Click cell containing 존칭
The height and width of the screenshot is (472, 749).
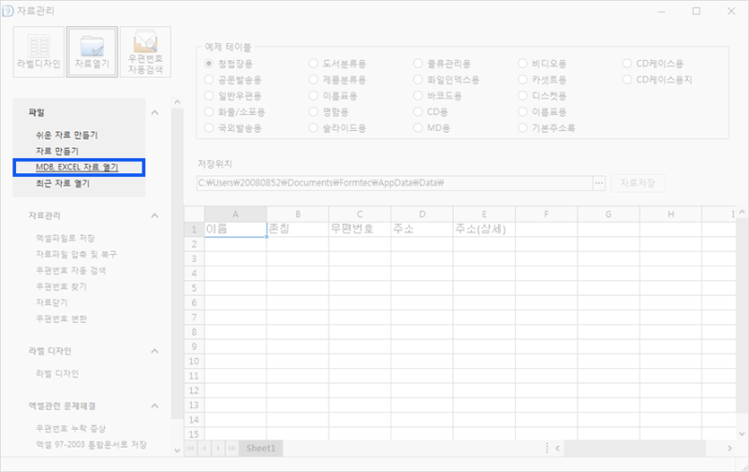(x=298, y=229)
